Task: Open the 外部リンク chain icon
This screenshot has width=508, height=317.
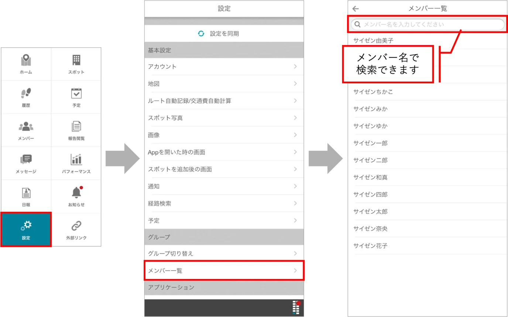Action: [x=76, y=225]
